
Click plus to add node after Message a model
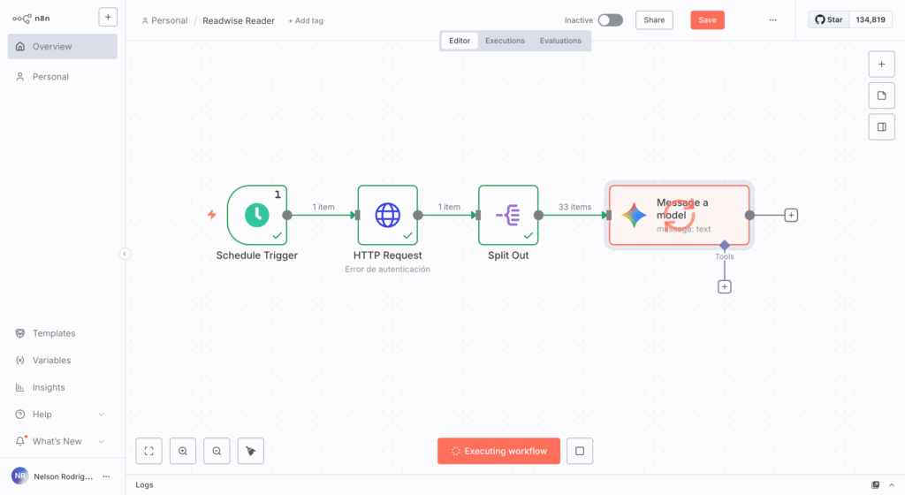point(791,215)
